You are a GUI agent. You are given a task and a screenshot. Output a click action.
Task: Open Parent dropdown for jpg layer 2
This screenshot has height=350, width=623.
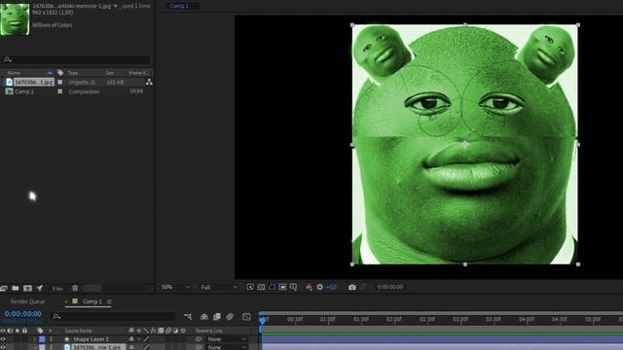click(x=227, y=347)
